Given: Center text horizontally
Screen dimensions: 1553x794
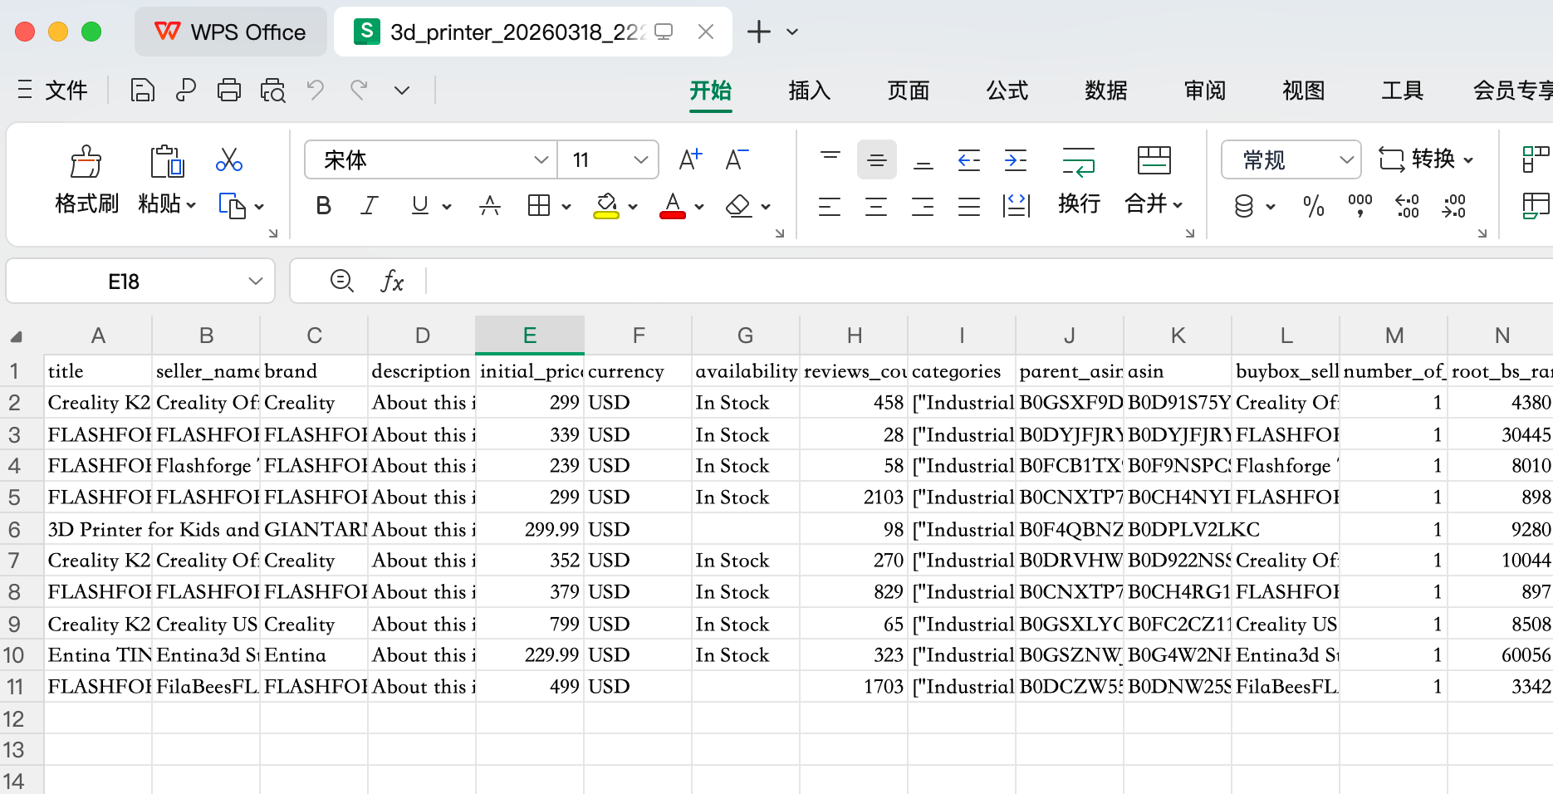Looking at the screenshot, I should [x=876, y=206].
